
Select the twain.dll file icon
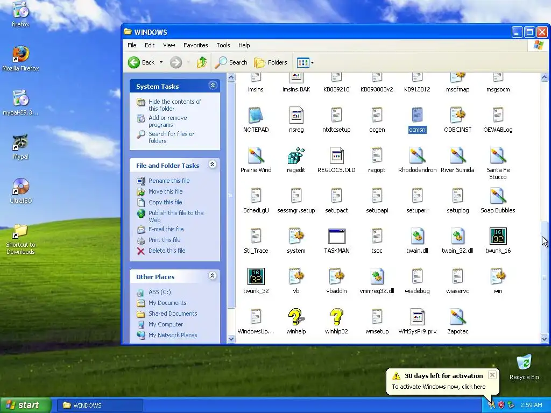[x=417, y=237]
